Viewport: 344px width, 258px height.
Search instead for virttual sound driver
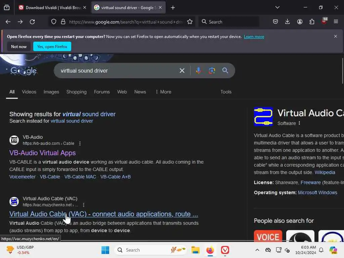72,121
